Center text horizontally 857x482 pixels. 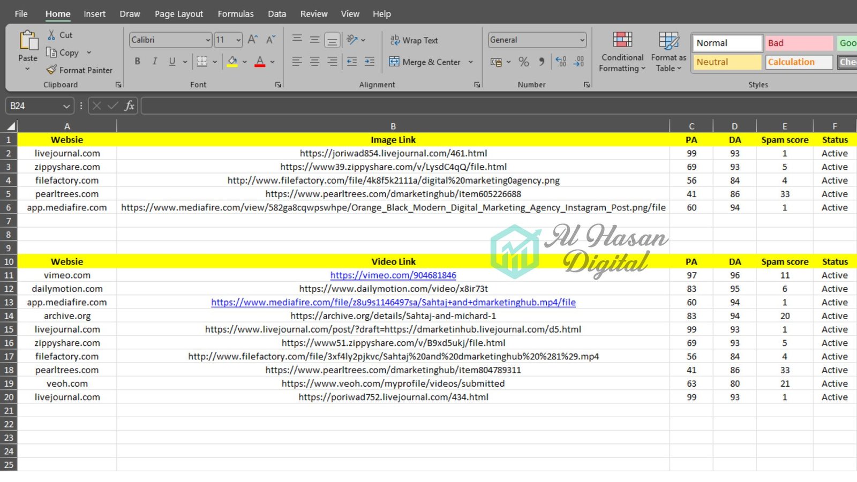click(x=314, y=62)
